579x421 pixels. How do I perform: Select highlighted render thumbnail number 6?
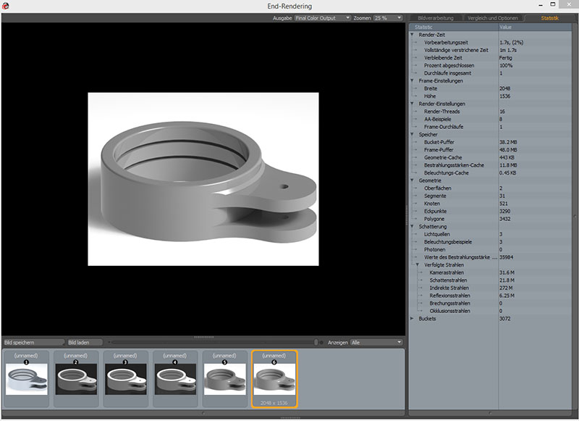coord(274,379)
